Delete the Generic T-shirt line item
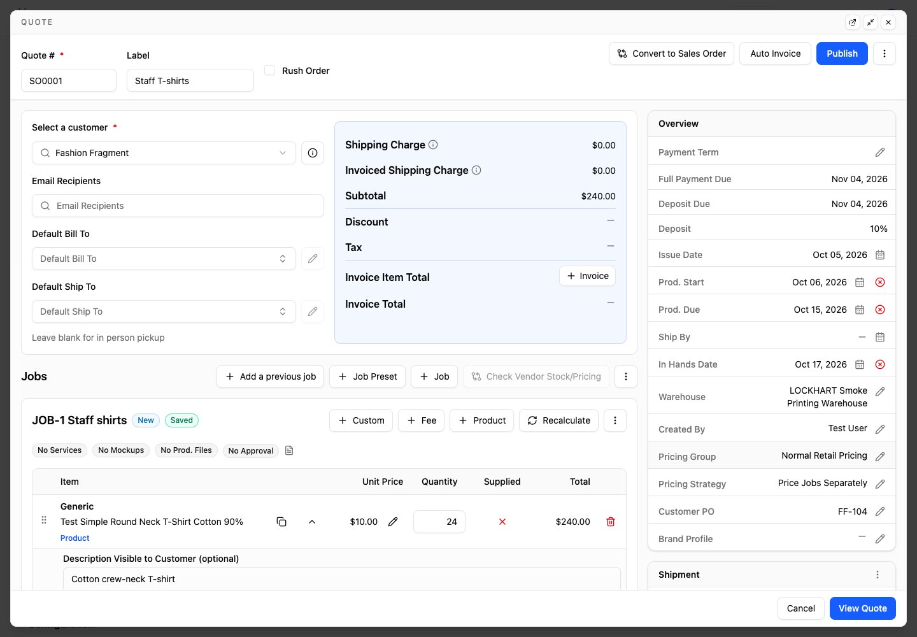Screen dimensions: 917x637 [x=611, y=522]
